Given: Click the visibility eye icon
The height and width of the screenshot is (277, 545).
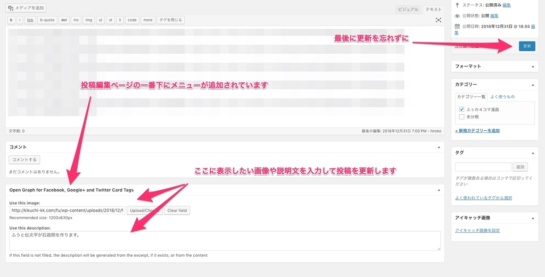Looking at the screenshot, I should 457,15.
